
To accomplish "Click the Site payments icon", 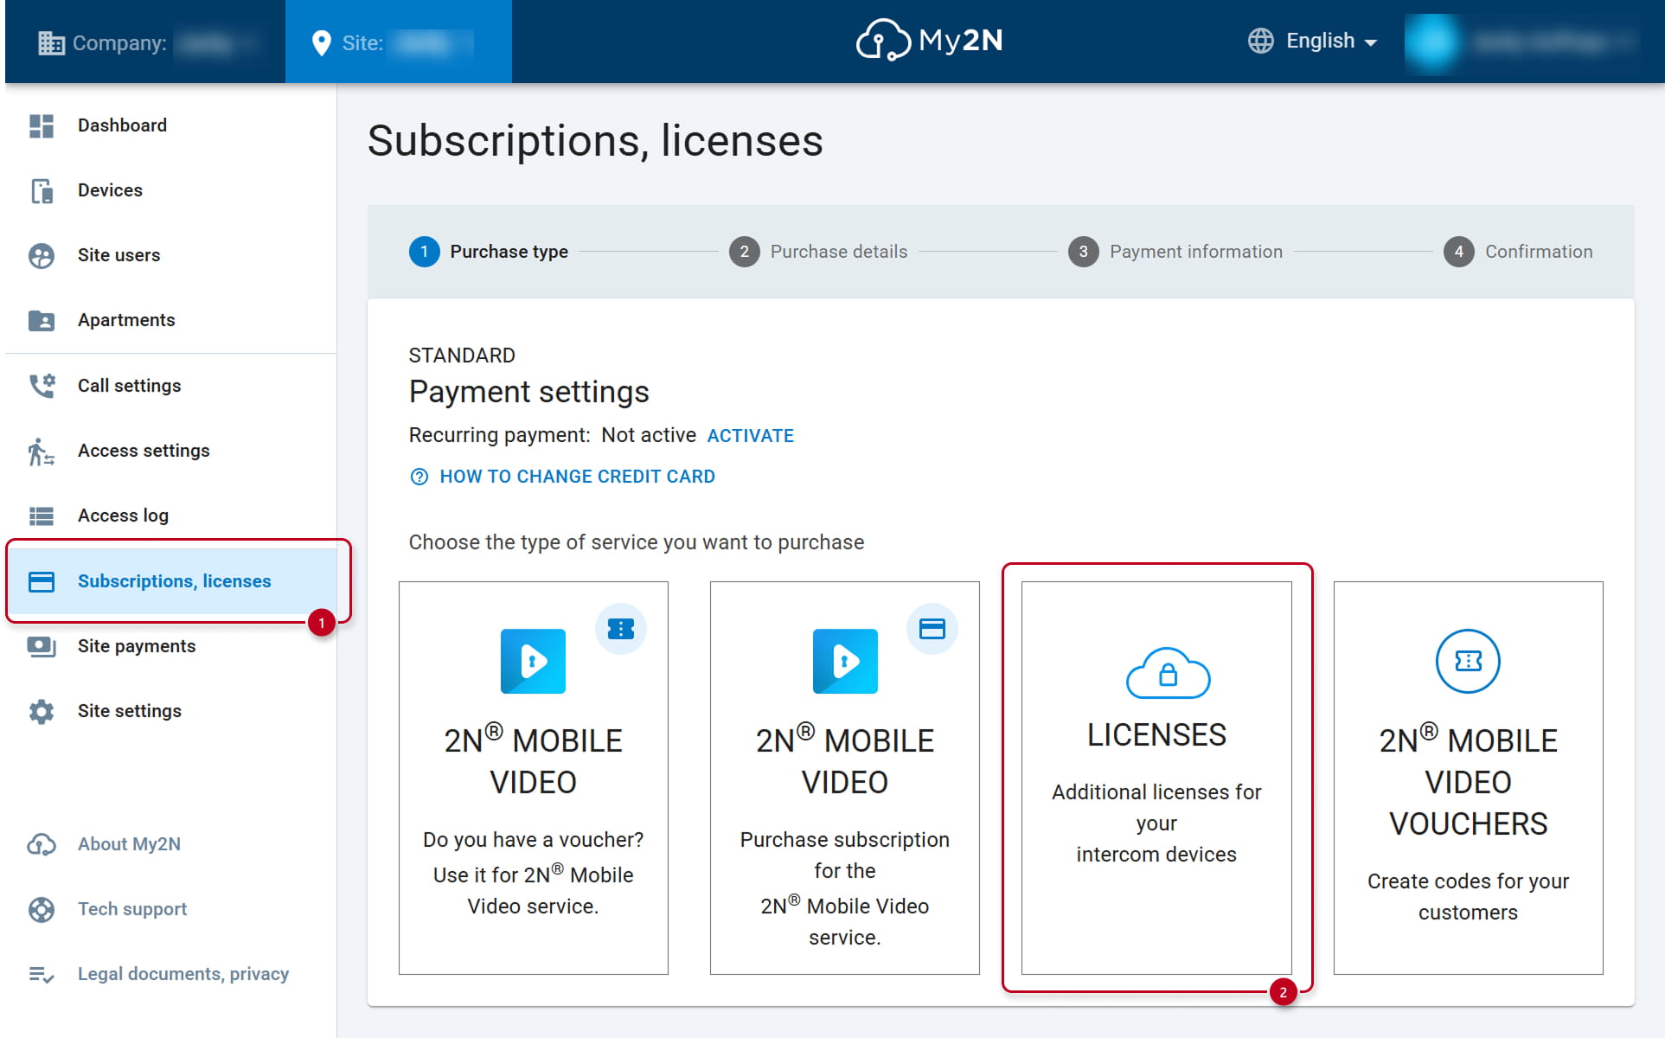I will (42, 647).
